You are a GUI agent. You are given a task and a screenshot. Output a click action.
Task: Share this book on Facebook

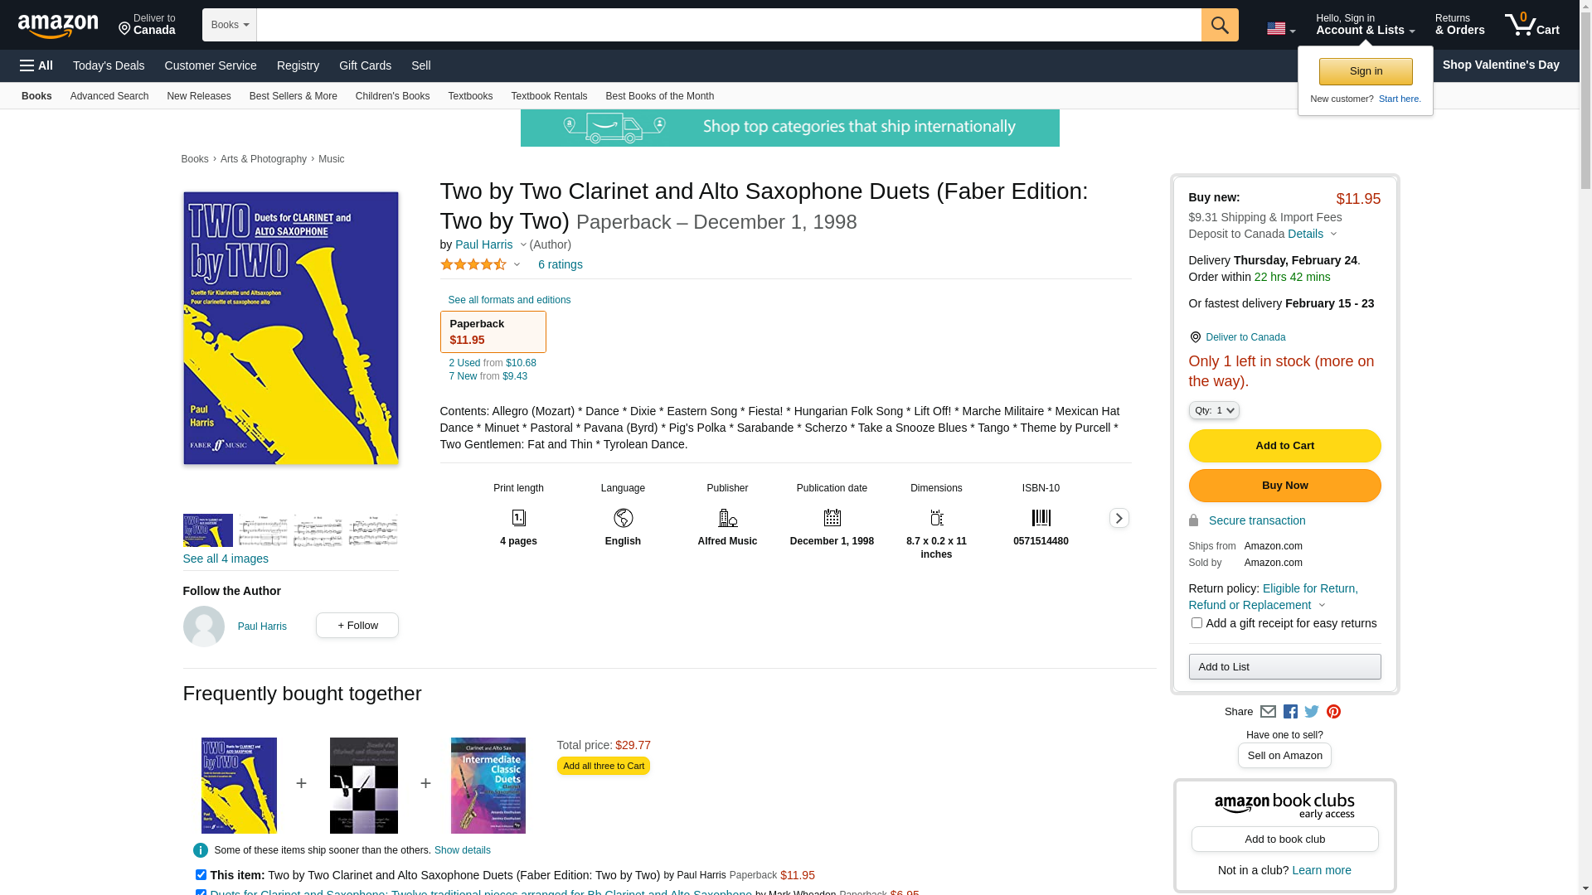coord(1290,712)
